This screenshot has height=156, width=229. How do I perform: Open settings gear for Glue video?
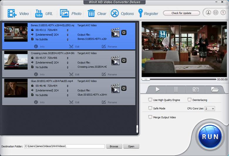click(x=124, y=88)
